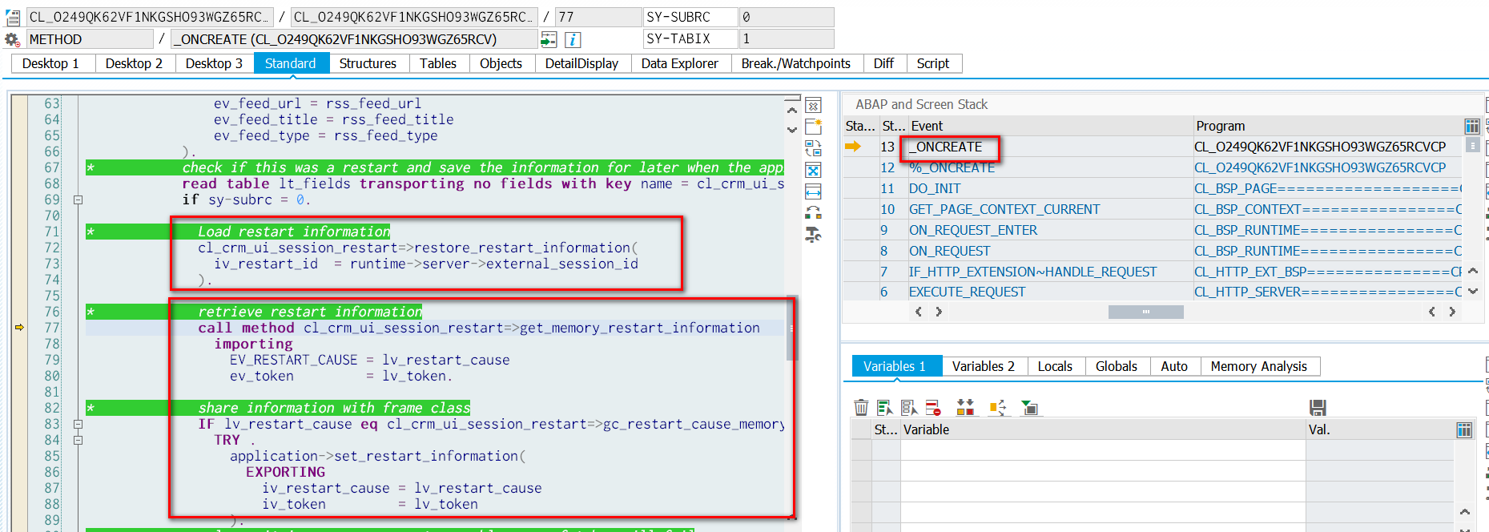Click the insert variables down-arrows icon

965,408
